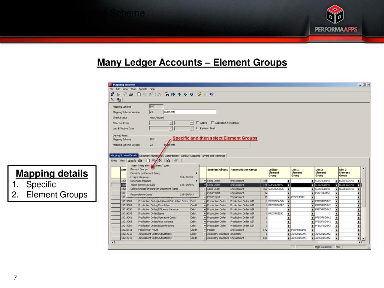Switch to Document Numbering / Compression tab

pos(159,156)
